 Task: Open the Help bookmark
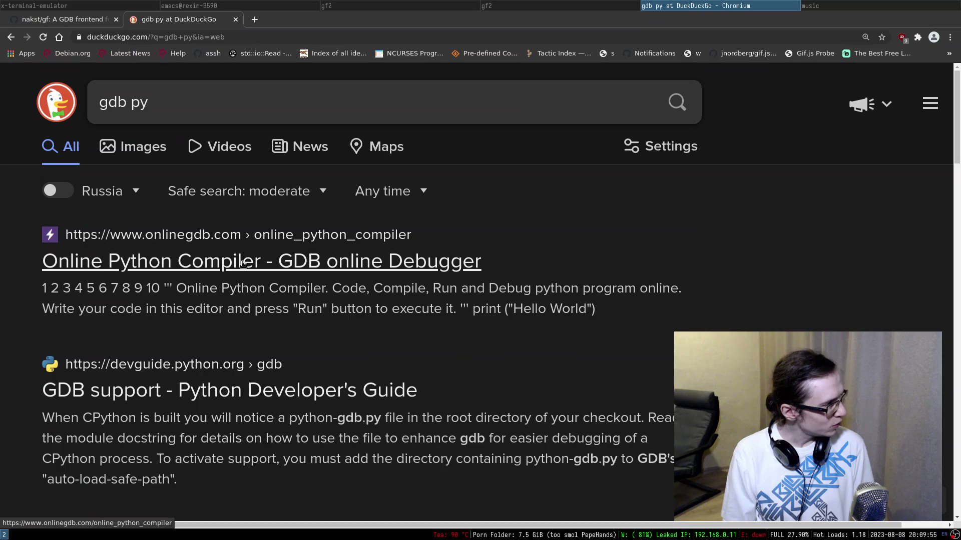click(172, 53)
